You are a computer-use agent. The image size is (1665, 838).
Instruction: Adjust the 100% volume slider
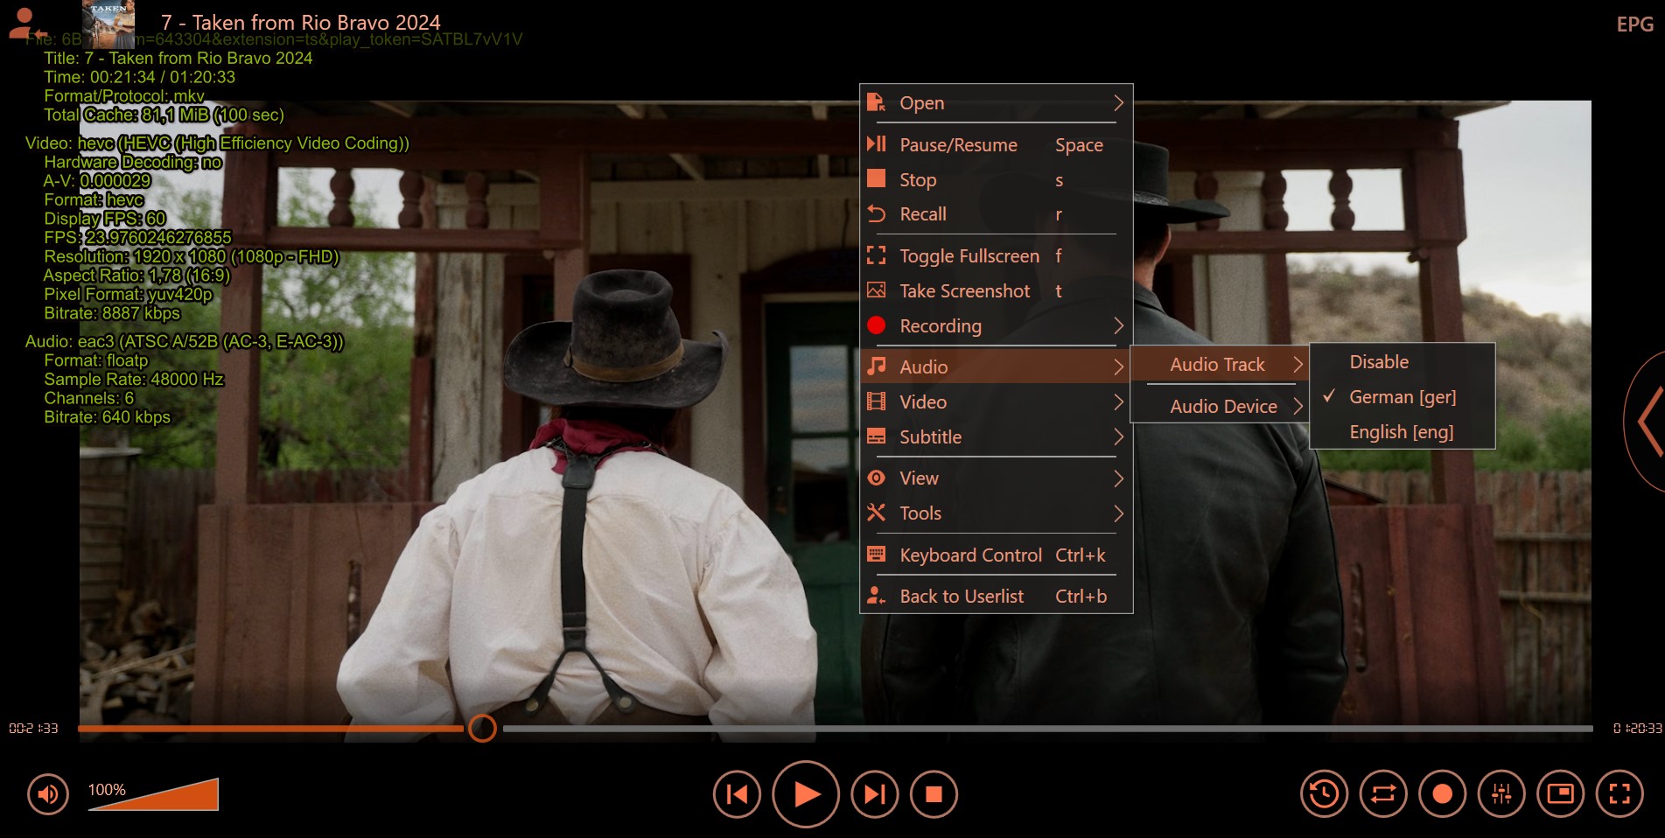pyautogui.click(x=153, y=794)
